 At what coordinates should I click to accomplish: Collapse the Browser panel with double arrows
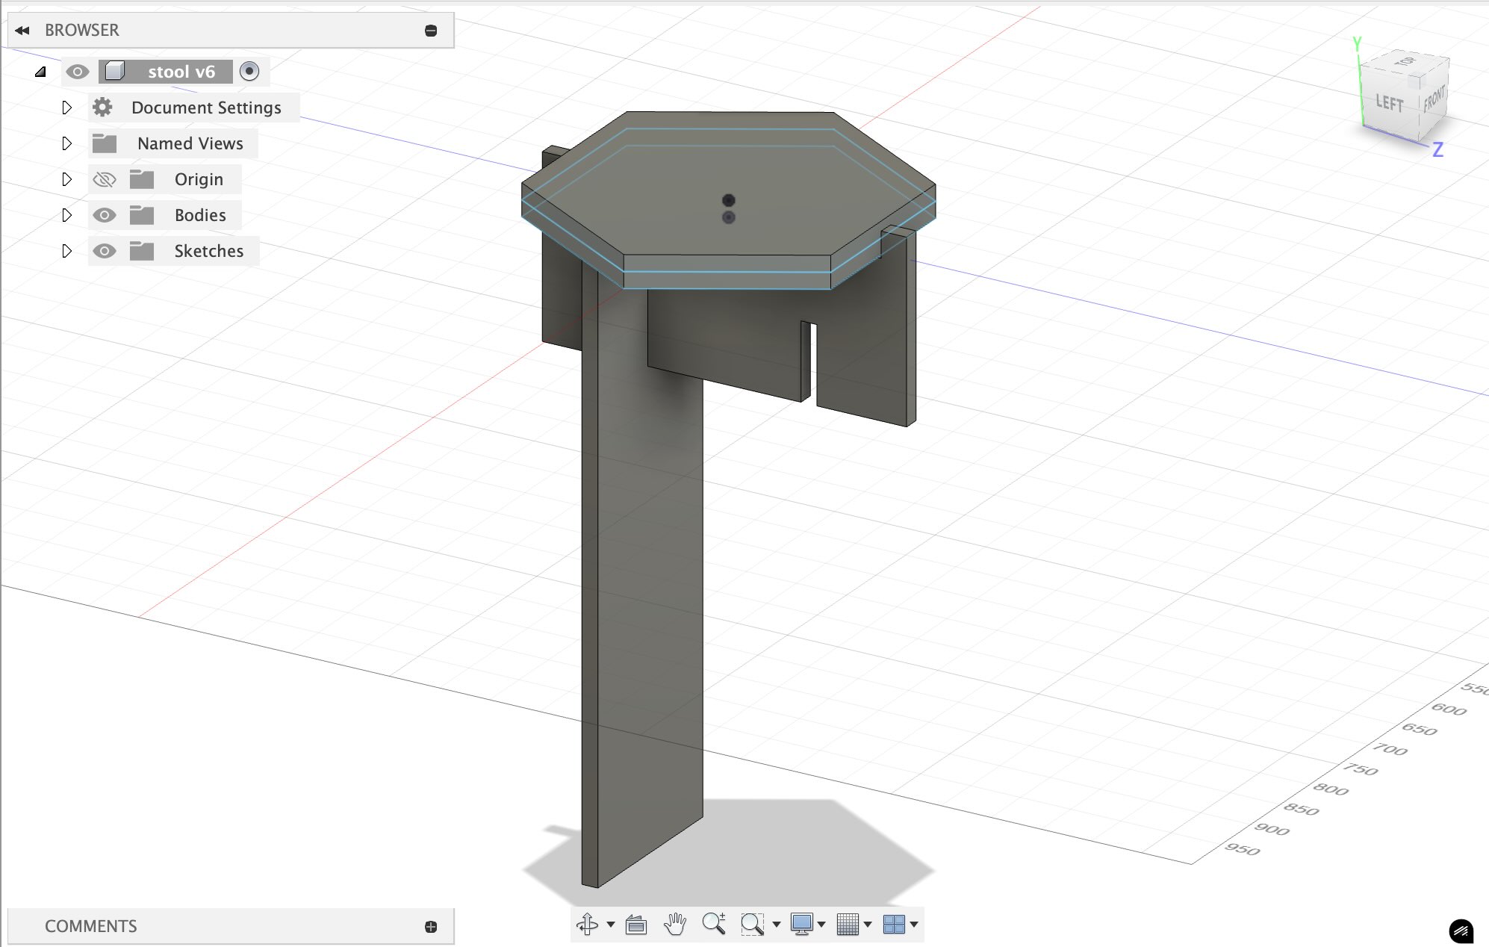22,31
